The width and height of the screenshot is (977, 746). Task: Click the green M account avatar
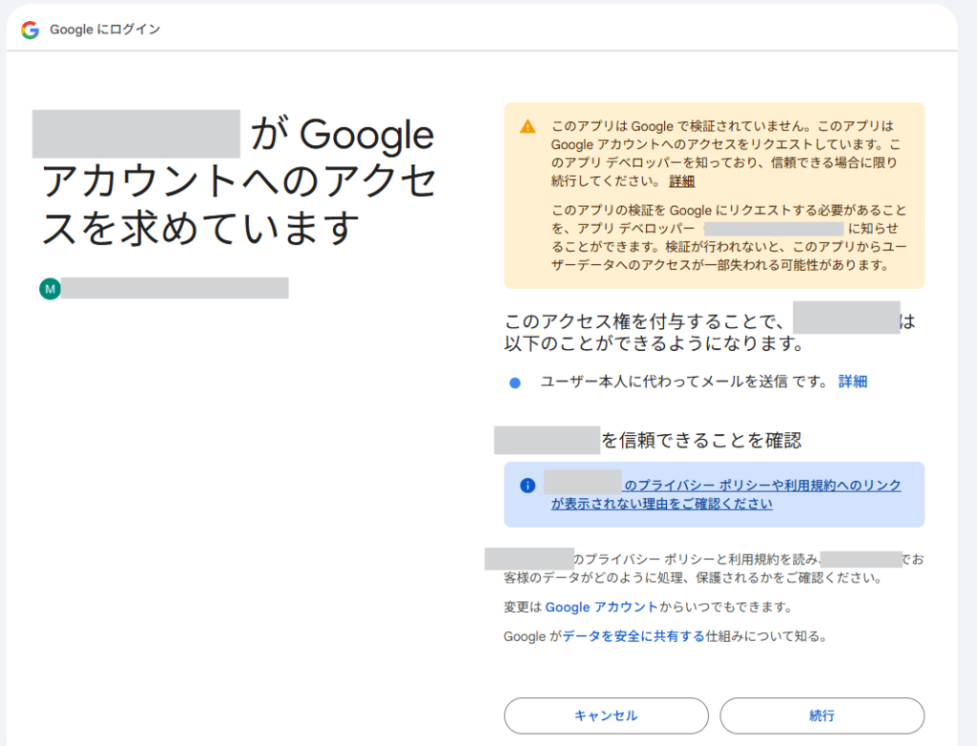(x=50, y=288)
